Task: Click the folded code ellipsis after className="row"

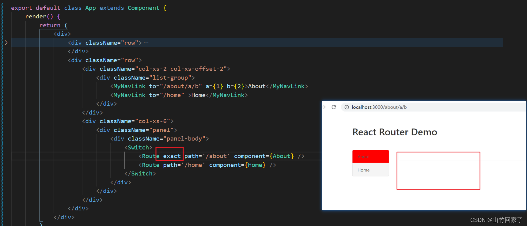Action: click(146, 43)
